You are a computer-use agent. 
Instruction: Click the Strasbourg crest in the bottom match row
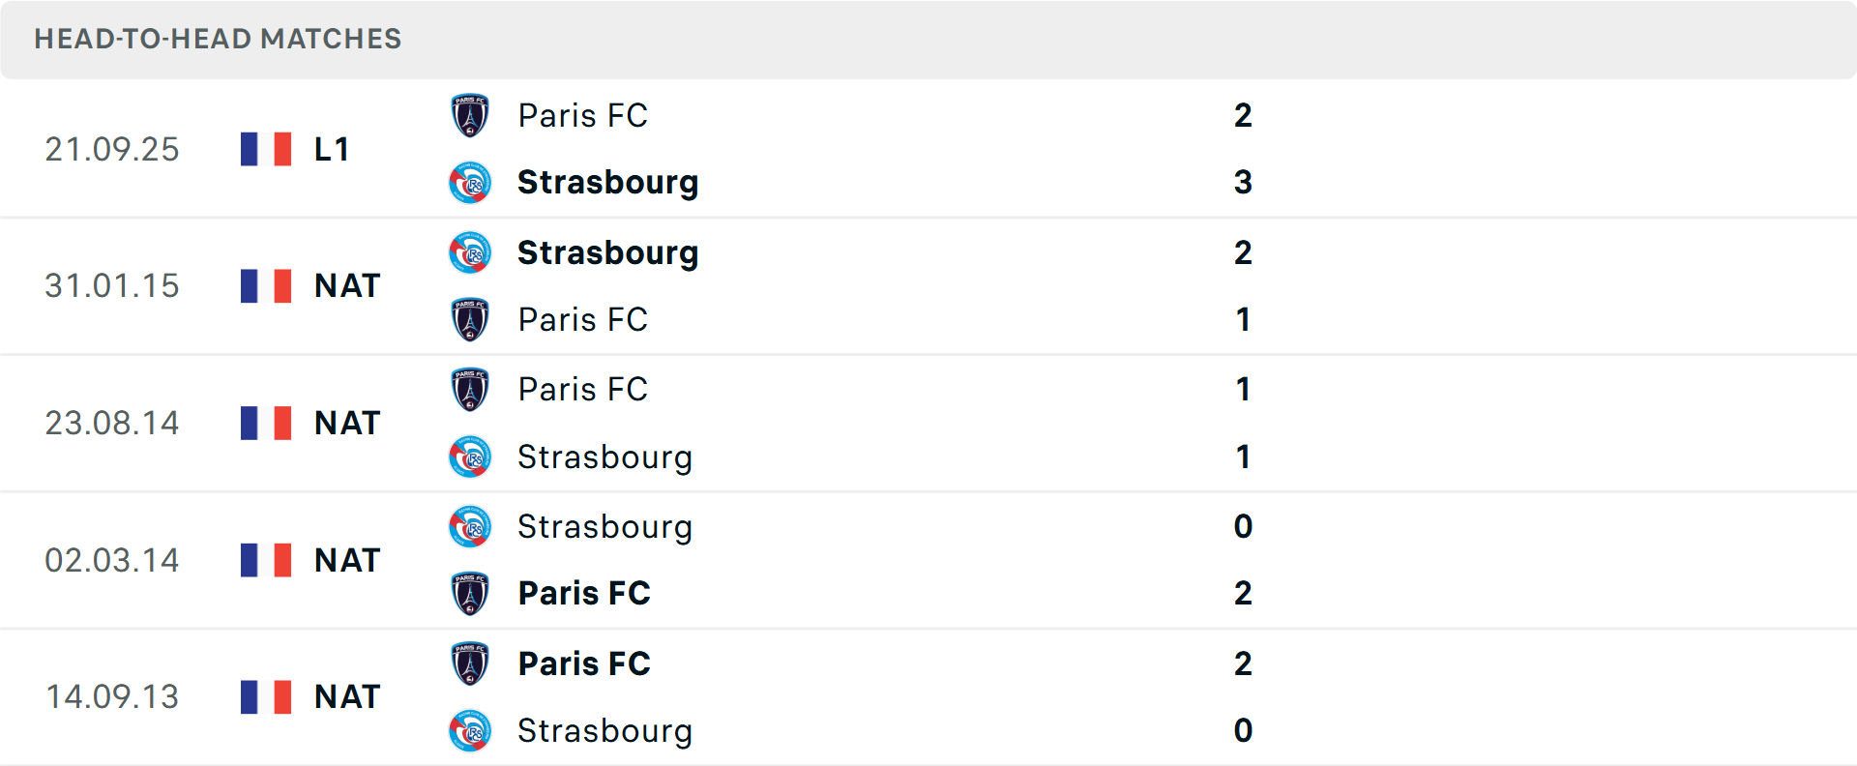(470, 730)
